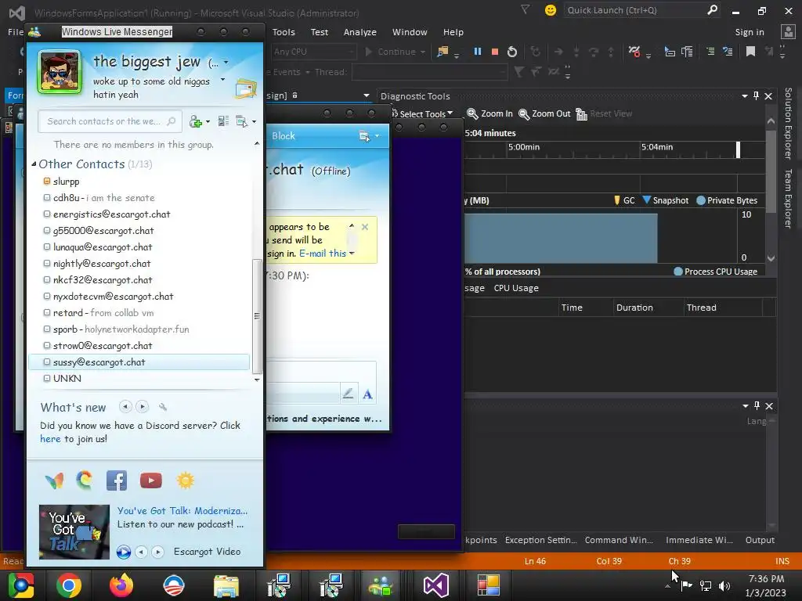Switch to the Output tab

760,540
